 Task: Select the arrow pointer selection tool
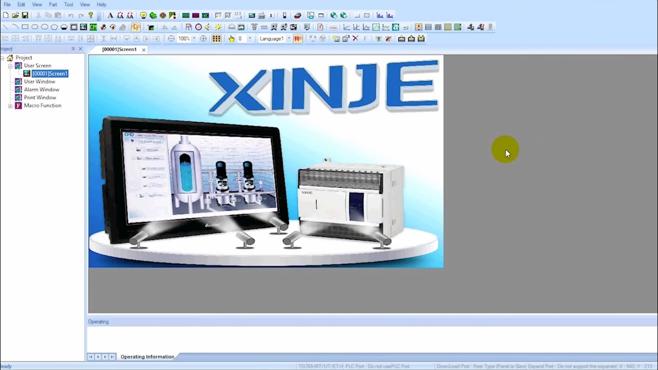(x=135, y=27)
